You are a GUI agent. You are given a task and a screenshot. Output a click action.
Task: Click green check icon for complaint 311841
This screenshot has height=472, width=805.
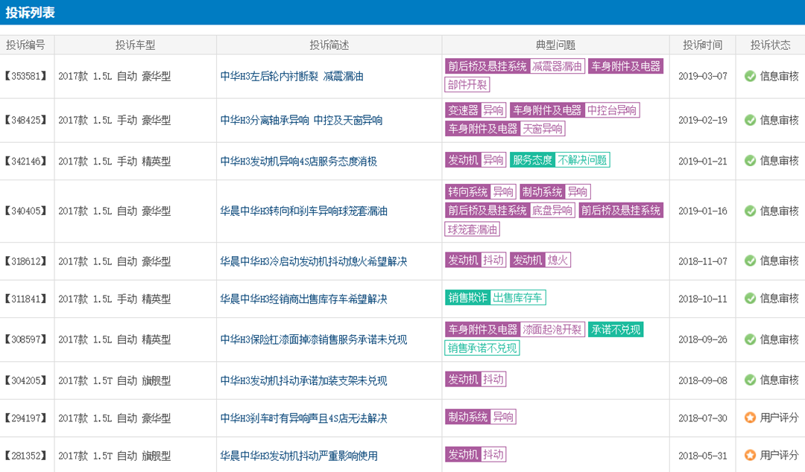point(750,299)
